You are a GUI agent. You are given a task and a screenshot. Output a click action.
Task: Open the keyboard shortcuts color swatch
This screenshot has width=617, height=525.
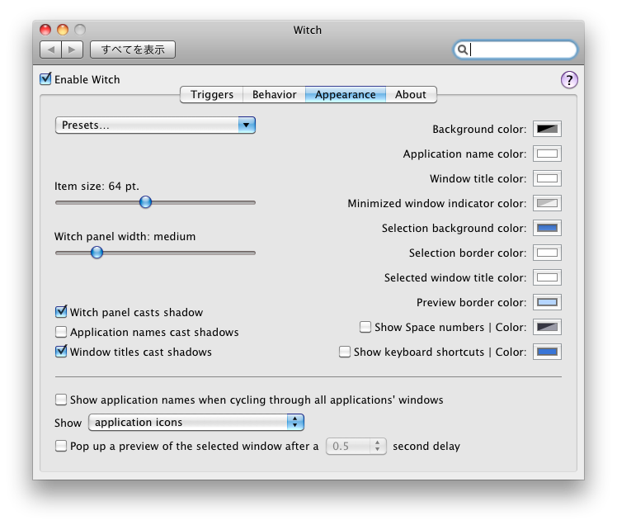click(x=547, y=352)
